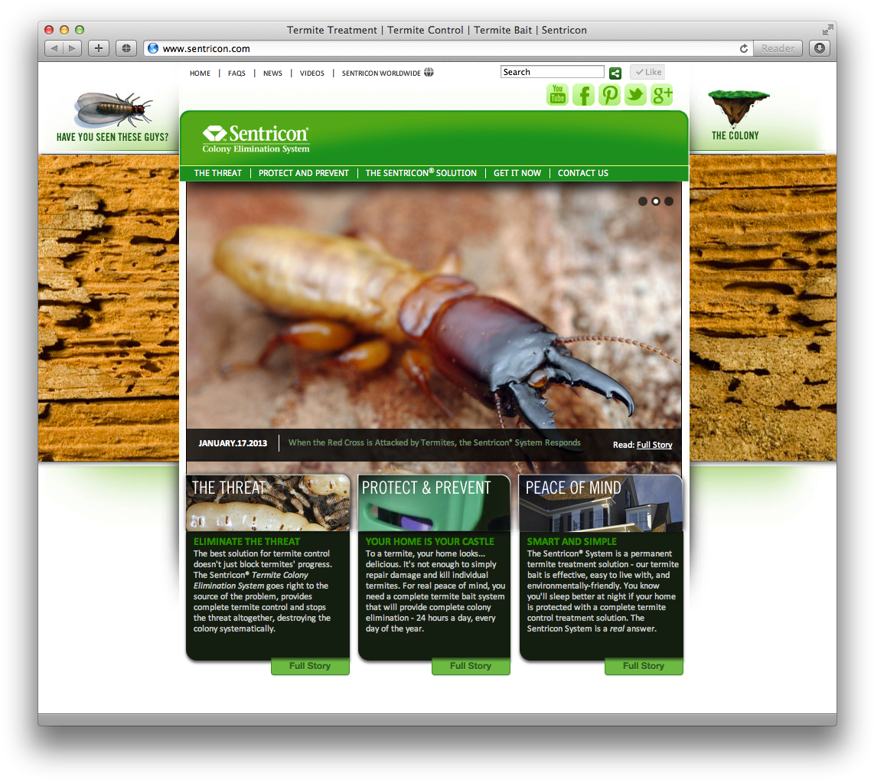Select the second slideshow dot
The width and height of the screenshot is (874, 780).
656,201
